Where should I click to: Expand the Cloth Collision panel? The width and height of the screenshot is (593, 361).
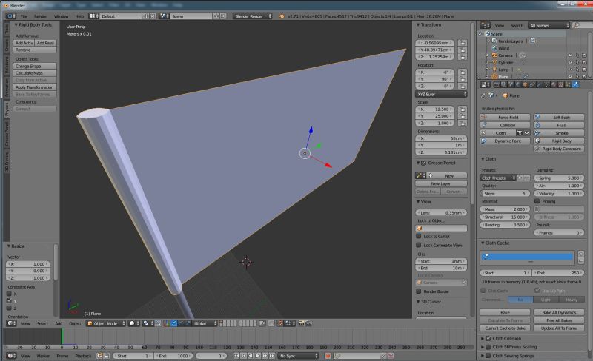[x=483, y=338]
